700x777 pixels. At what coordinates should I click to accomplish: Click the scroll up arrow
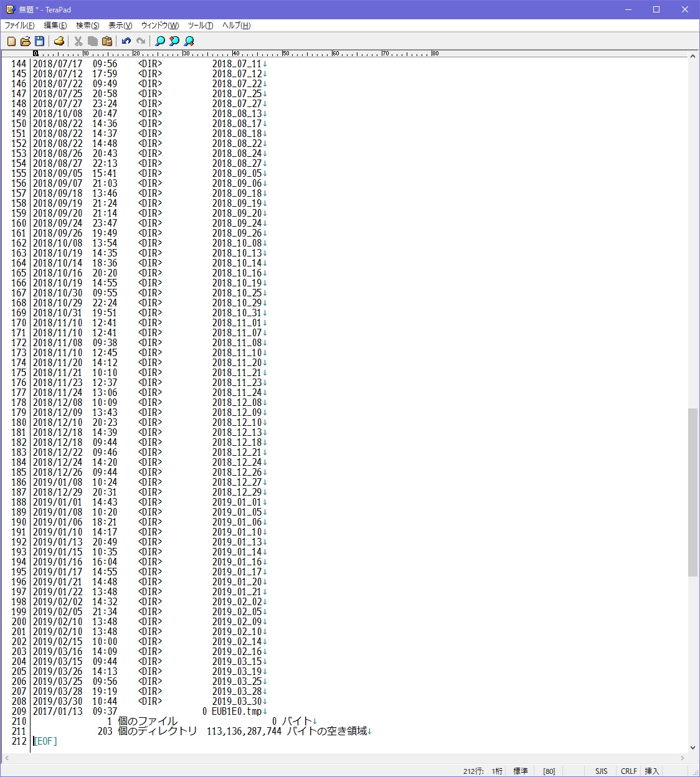693,56
